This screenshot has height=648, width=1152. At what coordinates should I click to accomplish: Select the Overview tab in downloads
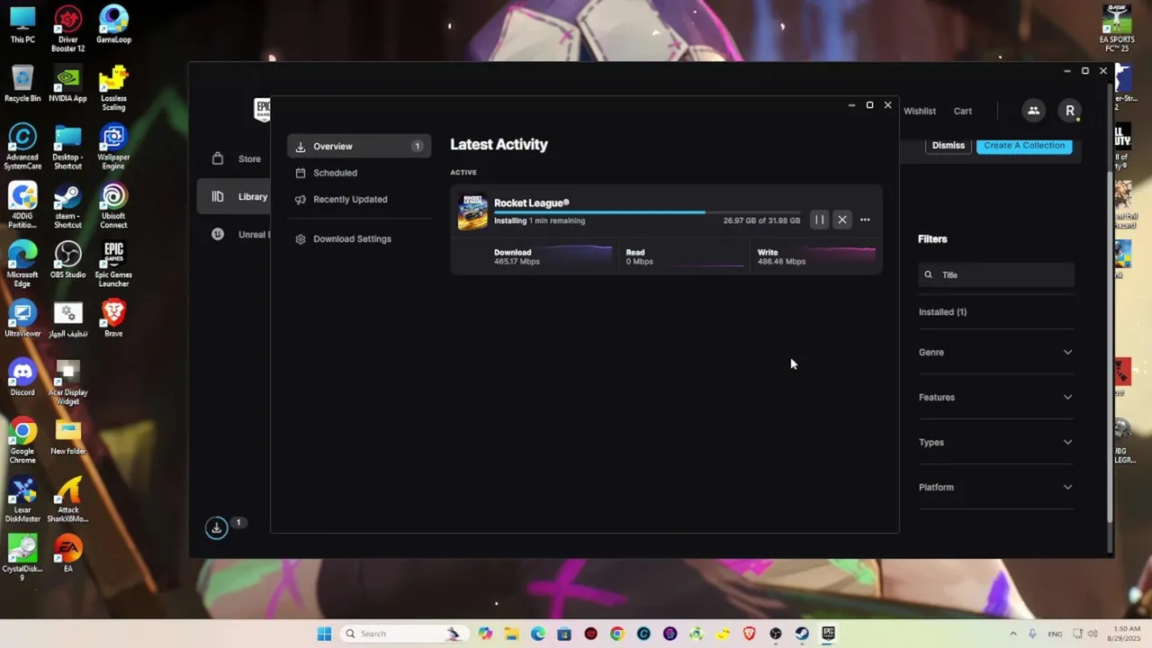click(359, 146)
